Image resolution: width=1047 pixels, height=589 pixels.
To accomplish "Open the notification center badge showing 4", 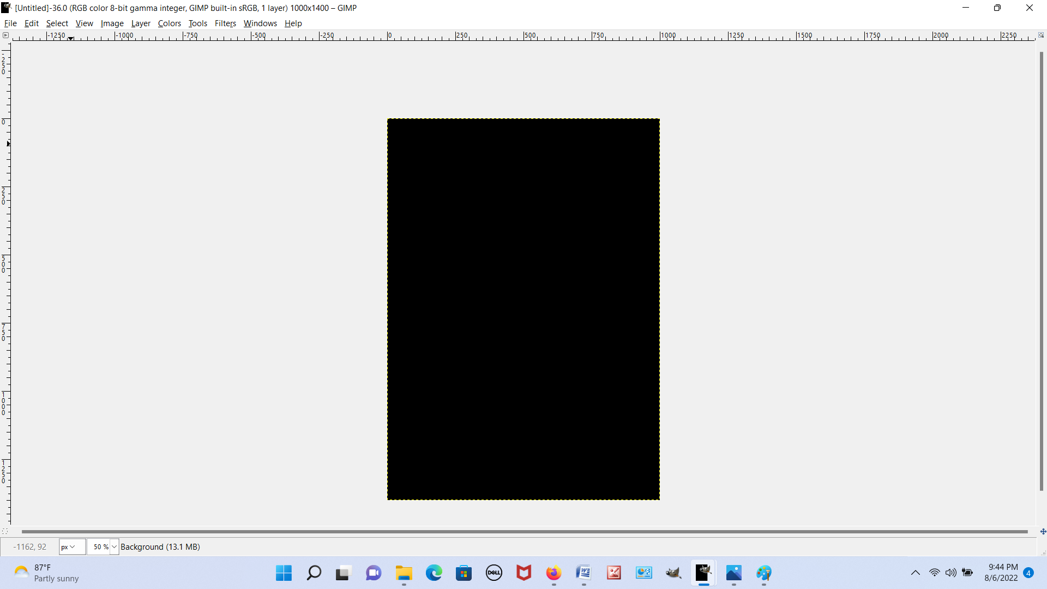I will (x=1028, y=573).
